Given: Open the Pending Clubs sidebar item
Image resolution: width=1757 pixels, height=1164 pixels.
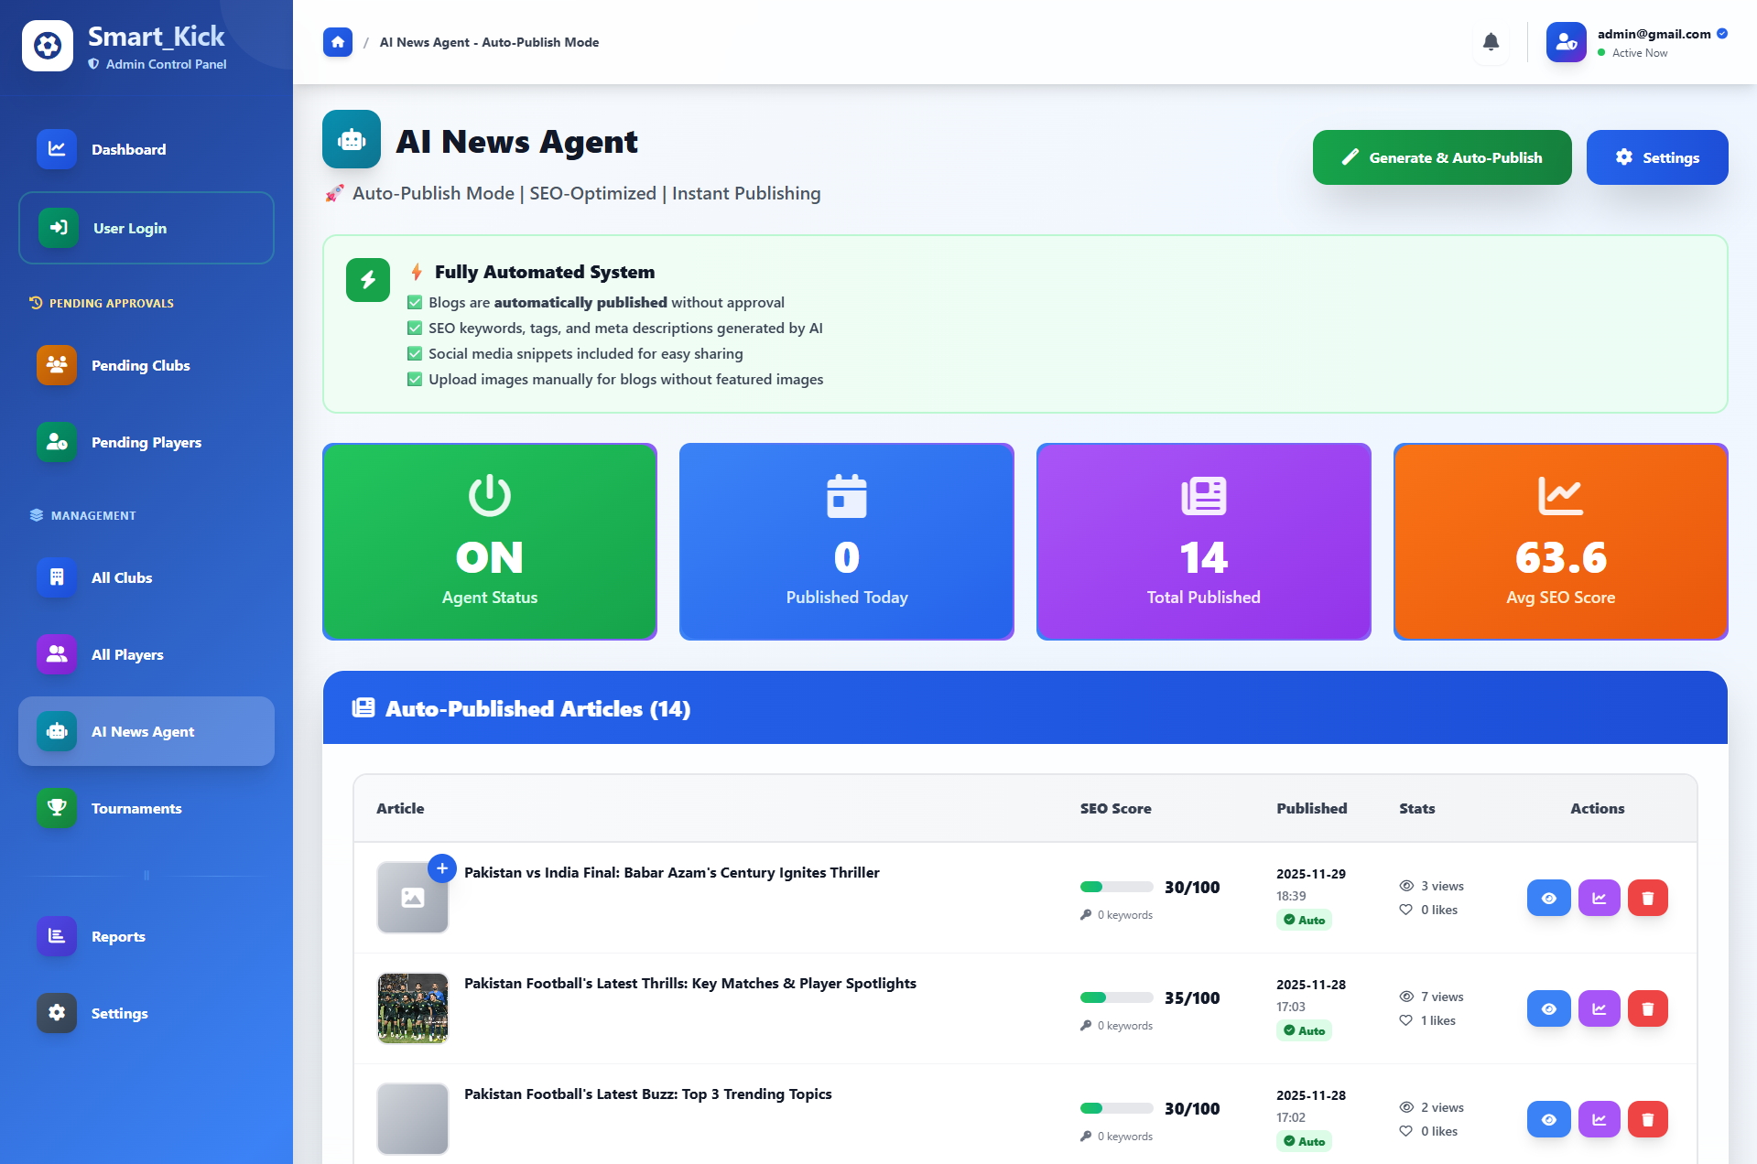Looking at the screenshot, I should (x=140, y=365).
